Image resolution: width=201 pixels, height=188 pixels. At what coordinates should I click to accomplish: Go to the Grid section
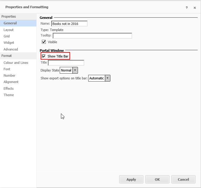click(x=7, y=36)
